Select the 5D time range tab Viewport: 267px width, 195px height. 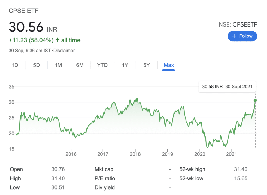pyautogui.click(x=37, y=65)
